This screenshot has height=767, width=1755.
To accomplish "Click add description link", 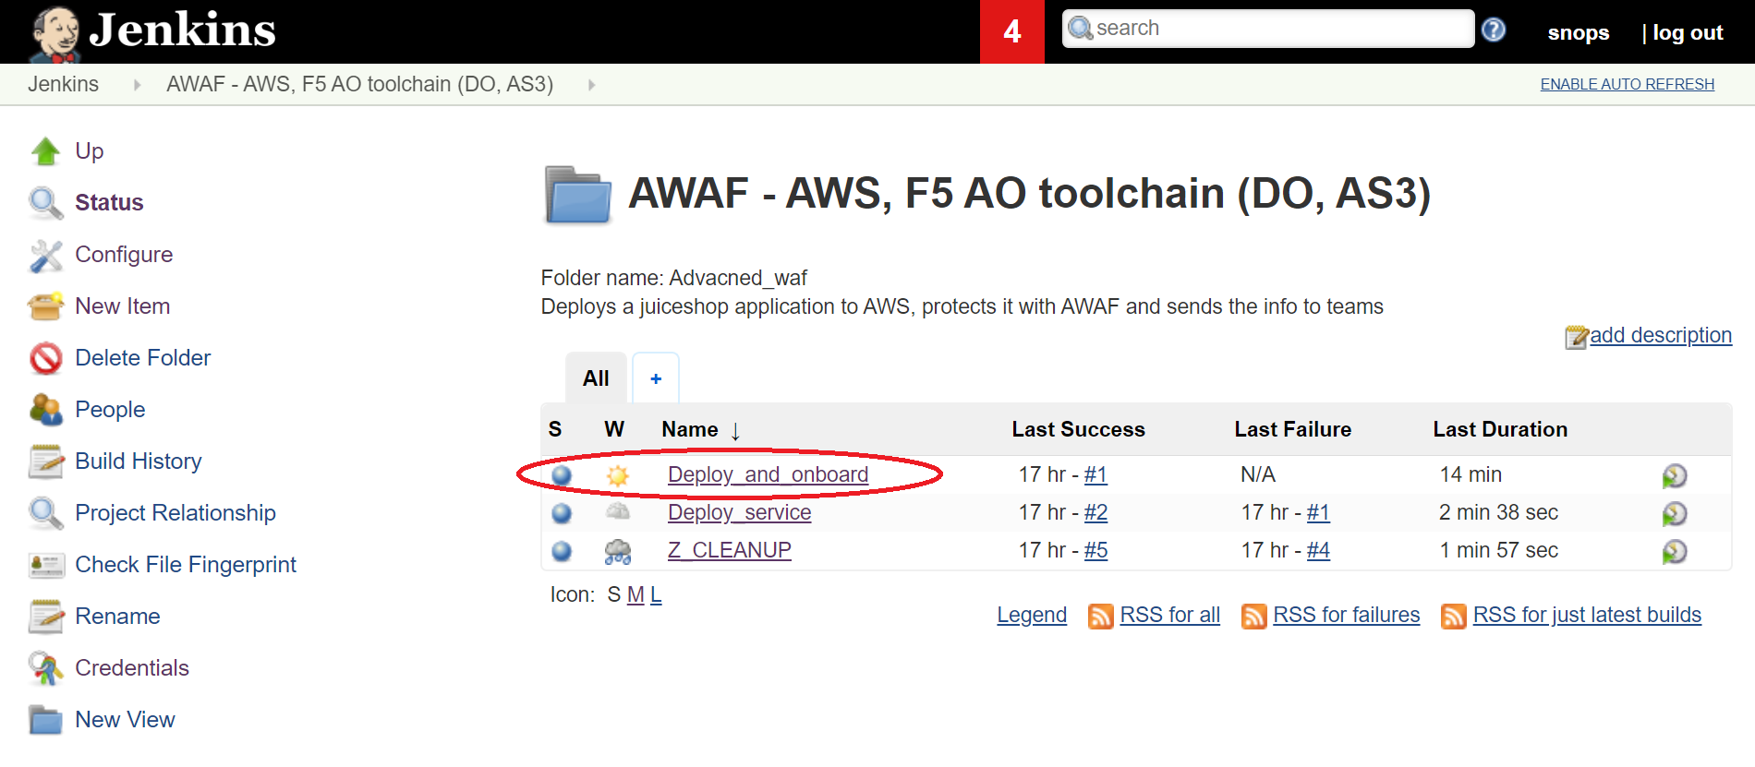I will pyautogui.click(x=1660, y=335).
